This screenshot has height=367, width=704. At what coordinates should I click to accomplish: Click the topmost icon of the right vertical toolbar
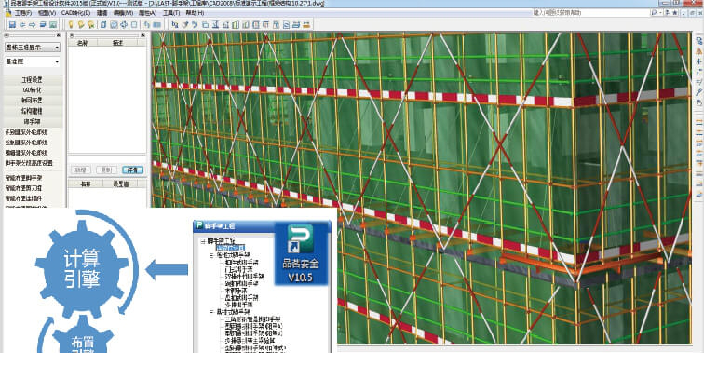(x=699, y=41)
